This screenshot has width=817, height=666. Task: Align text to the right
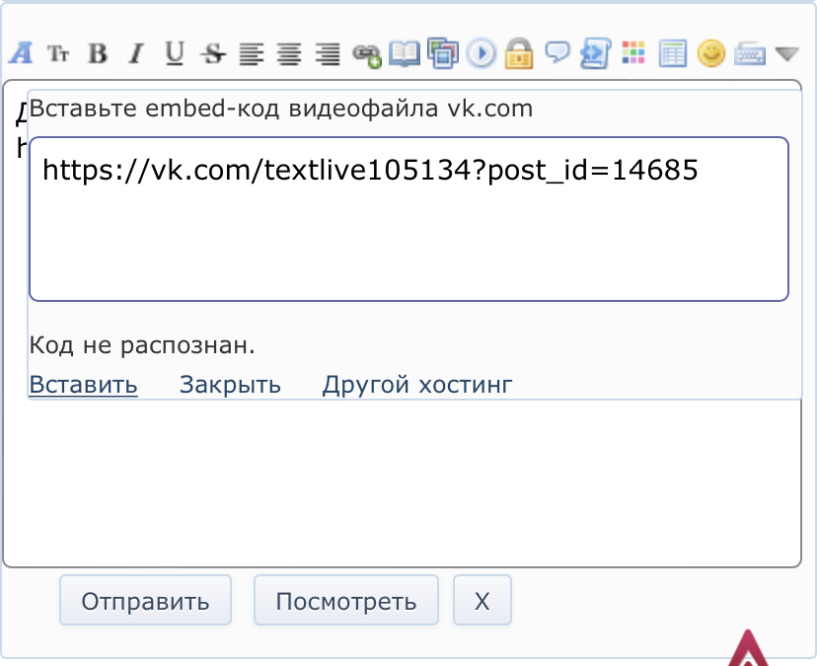coord(328,53)
